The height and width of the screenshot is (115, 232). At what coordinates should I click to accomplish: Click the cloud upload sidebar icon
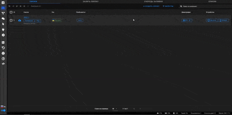(3, 8)
